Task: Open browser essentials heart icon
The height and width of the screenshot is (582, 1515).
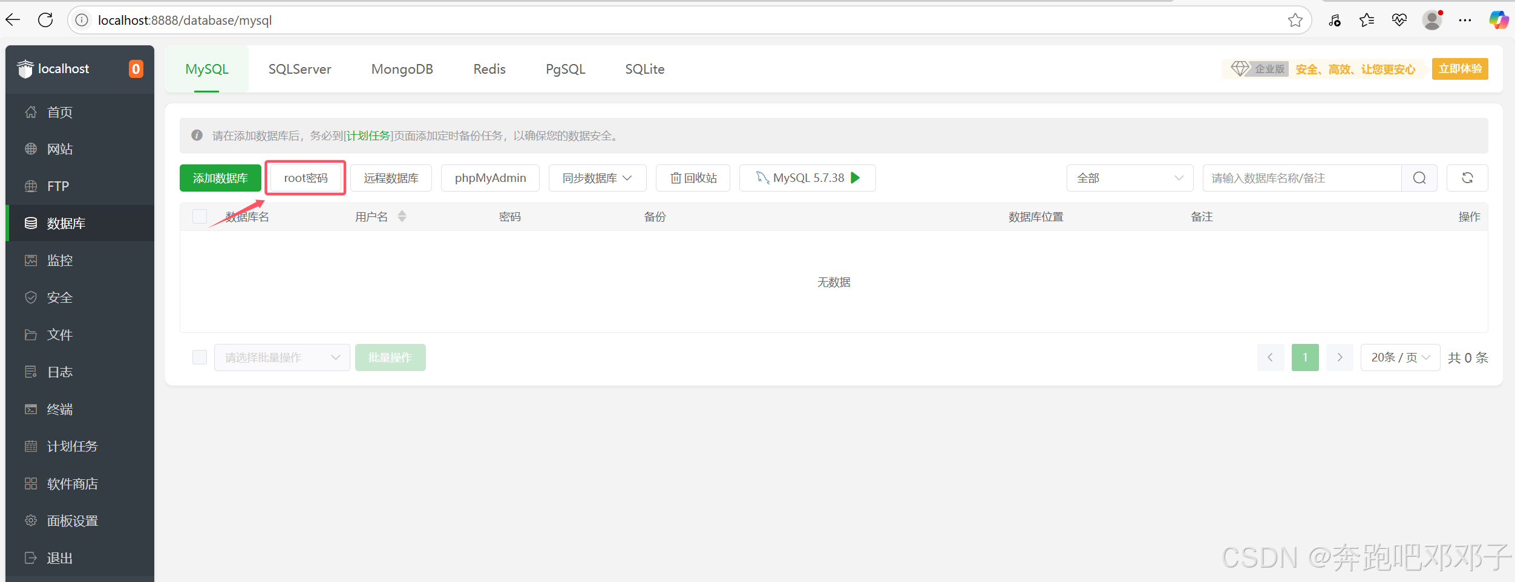Action: (x=1399, y=20)
